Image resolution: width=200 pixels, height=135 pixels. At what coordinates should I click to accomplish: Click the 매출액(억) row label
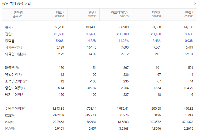(12, 68)
